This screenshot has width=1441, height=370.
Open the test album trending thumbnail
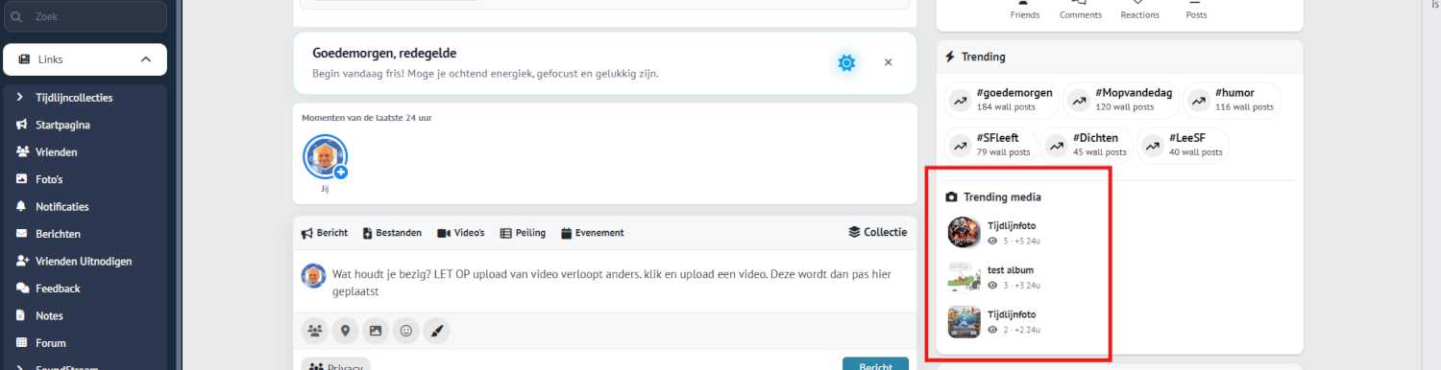click(964, 277)
